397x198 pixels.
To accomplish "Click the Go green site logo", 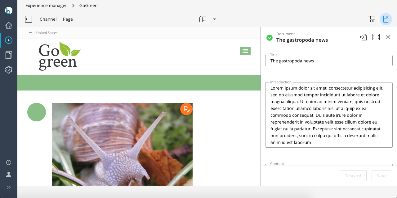I will tap(60, 56).
